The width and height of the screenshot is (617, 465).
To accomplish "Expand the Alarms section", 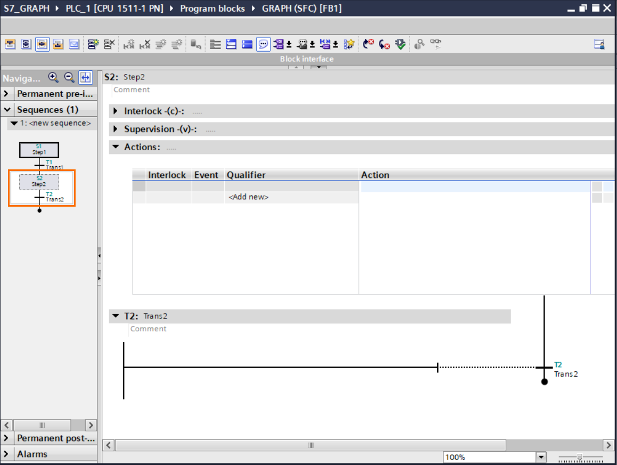I will [6, 454].
